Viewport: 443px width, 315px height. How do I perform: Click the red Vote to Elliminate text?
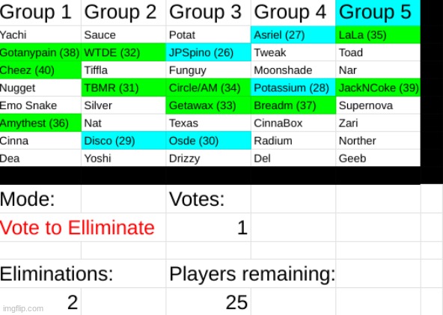click(x=77, y=227)
